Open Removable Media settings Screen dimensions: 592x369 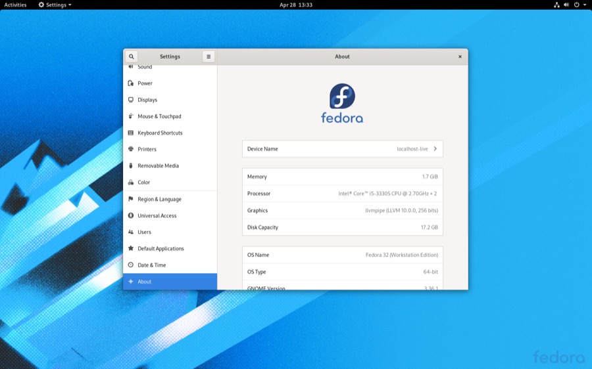click(x=170, y=166)
